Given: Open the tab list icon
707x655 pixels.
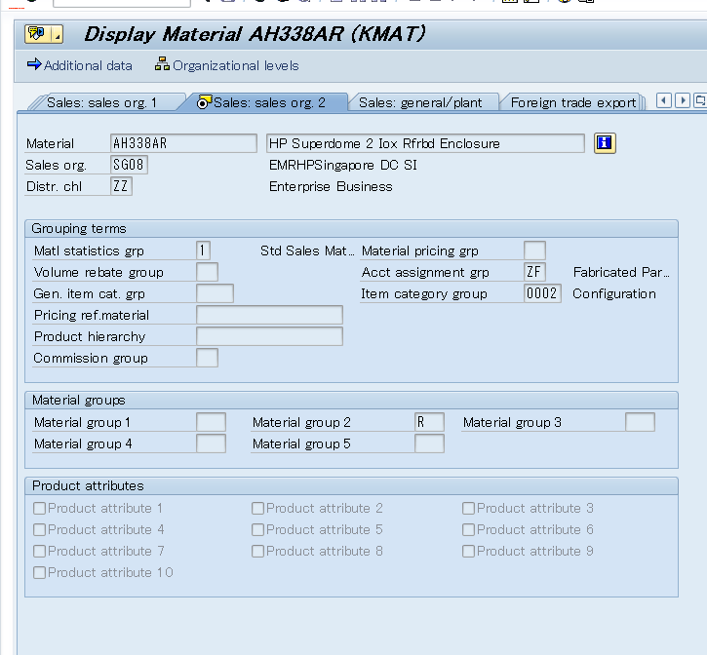Looking at the screenshot, I should pos(700,100).
